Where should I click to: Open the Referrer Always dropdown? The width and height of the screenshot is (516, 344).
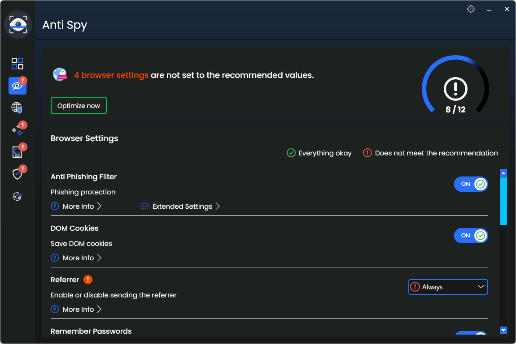coord(448,287)
